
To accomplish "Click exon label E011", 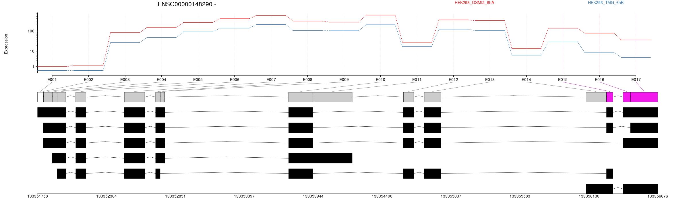I will click(417, 80).
